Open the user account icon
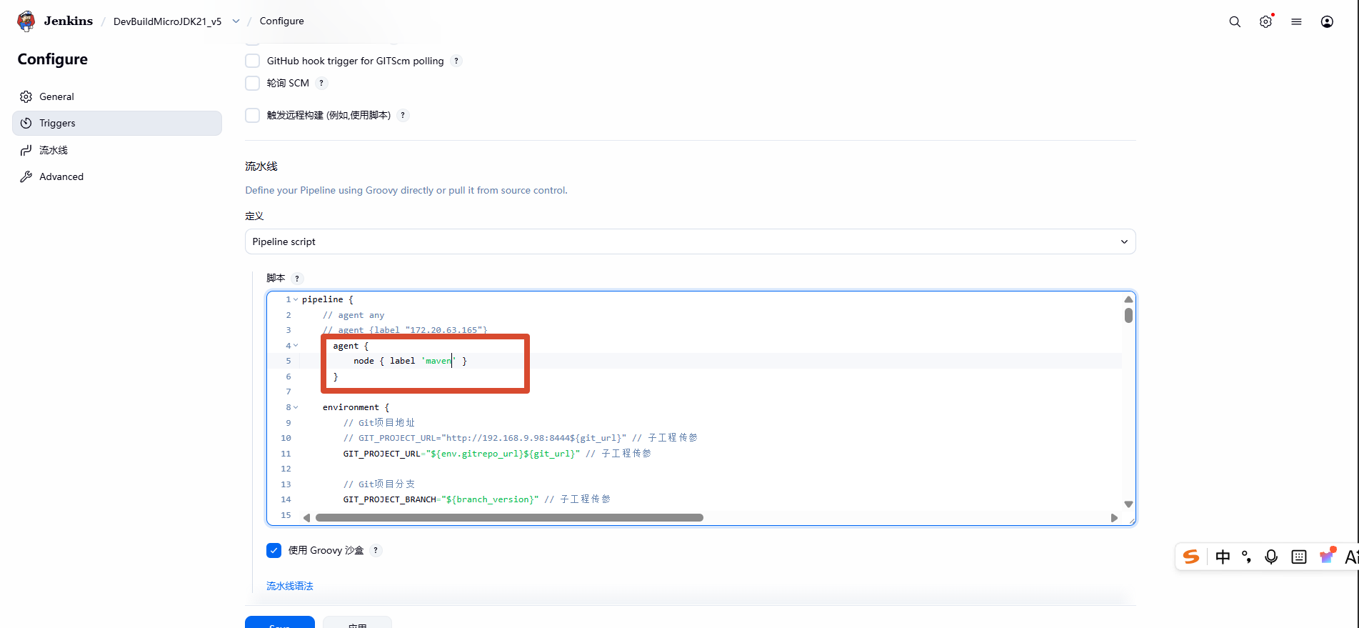The height and width of the screenshot is (628, 1359). pyautogui.click(x=1327, y=21)
